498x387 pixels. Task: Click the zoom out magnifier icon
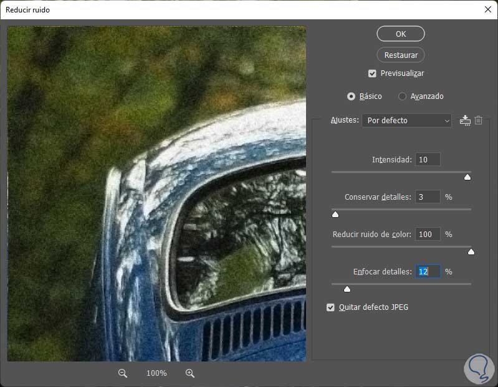[122, 373]
